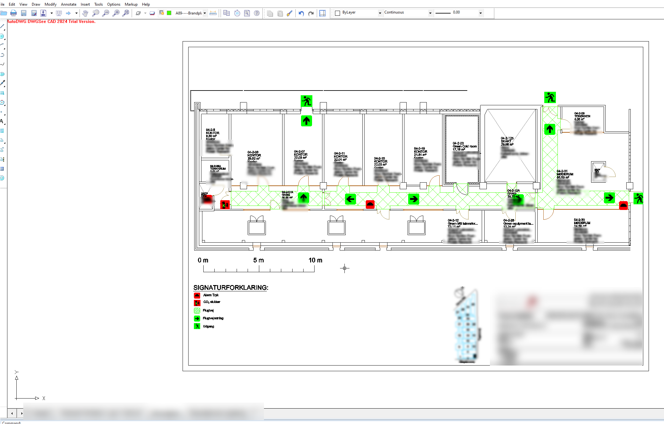Undo the last action
Image resolution: width=664 pixels, height=424 pixels.
pos(301,13)
